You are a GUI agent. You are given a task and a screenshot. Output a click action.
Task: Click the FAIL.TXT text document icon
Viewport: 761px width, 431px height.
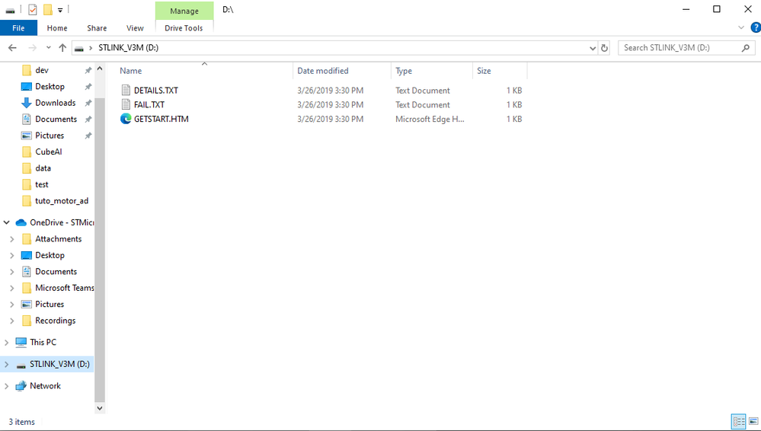click(x=126, y=104)
